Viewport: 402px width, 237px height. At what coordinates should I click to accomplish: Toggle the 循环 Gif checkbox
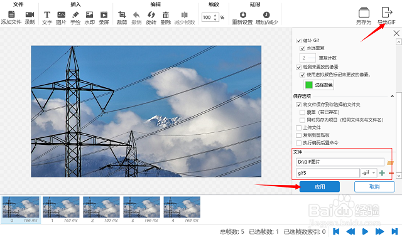click(298, 40)
